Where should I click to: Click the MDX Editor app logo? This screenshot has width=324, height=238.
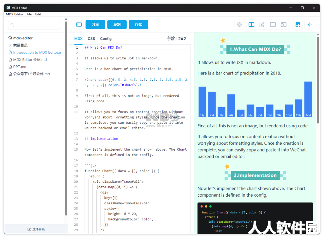coord(8,8)
